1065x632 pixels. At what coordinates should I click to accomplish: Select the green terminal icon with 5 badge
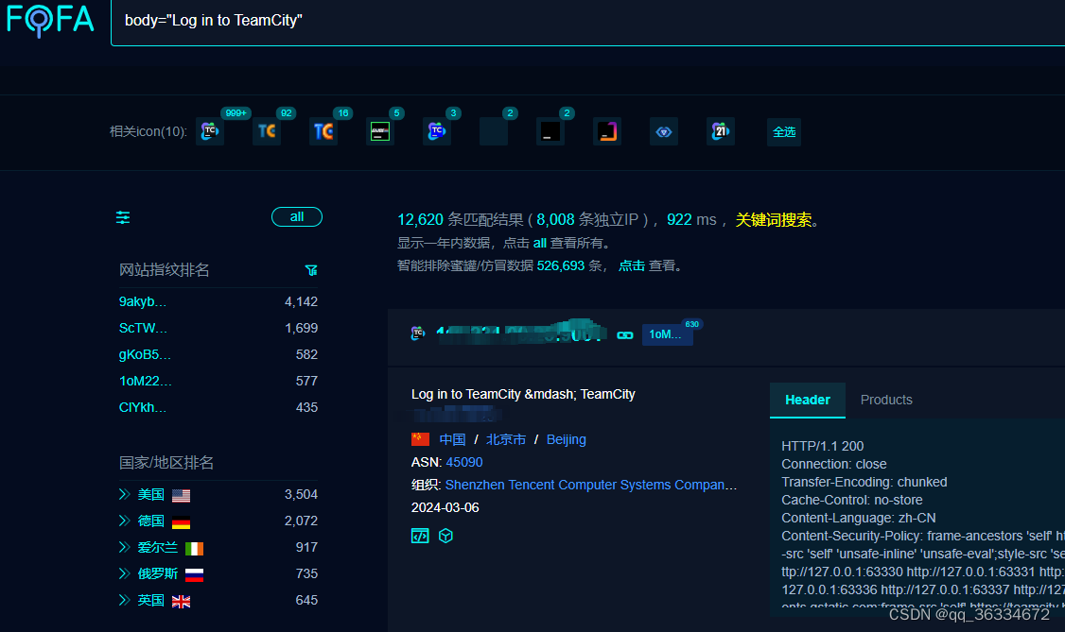(379, 131)
